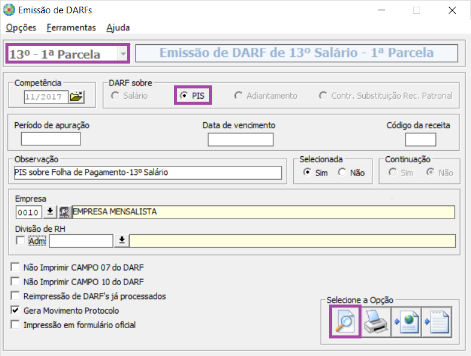Image resolution: width=471 pixels, height=356 pixels.
Task: Click the Período de apuração field
Action: [51, 139]
